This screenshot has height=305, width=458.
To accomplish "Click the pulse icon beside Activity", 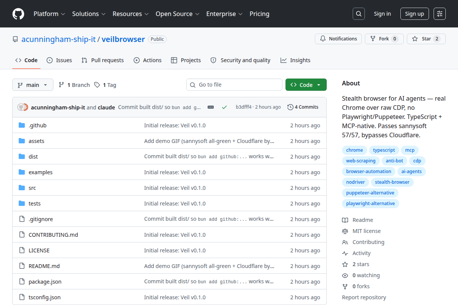I will 345,253.
